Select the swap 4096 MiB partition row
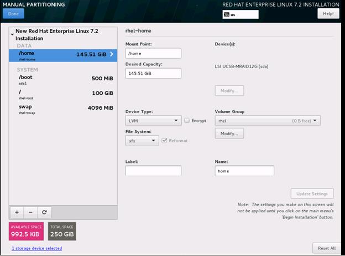Viewport: 345px width, 256px height. point(63,109)
